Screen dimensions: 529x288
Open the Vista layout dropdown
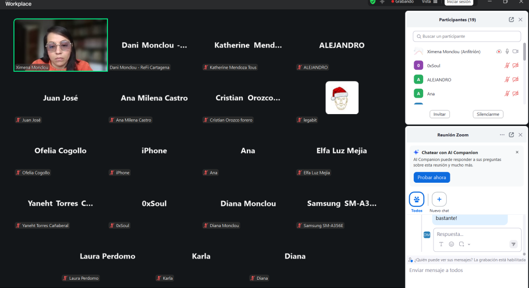429,2
